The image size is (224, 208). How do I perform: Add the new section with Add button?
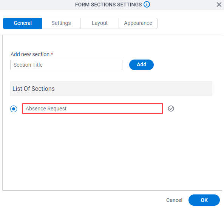click(141, 65)
